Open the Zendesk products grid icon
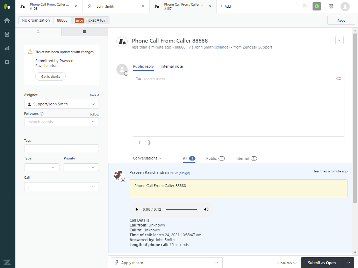This screenshot has width=358, height=268. 331,6
